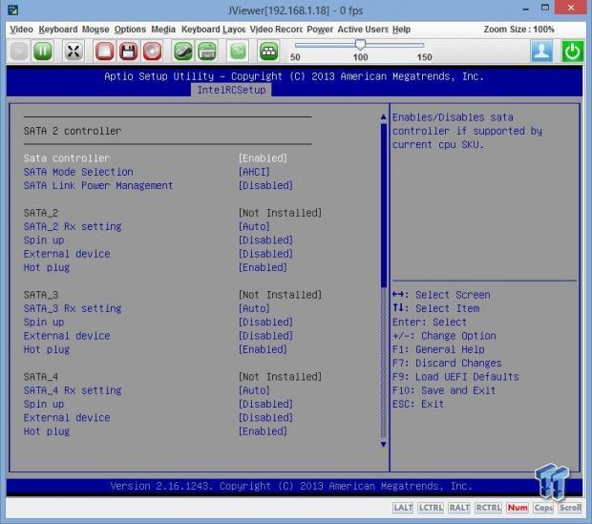This screenshot has width=592, height=524.
Task: Click the red CD/DVD media icon
Action: click(x=152, y=51)
